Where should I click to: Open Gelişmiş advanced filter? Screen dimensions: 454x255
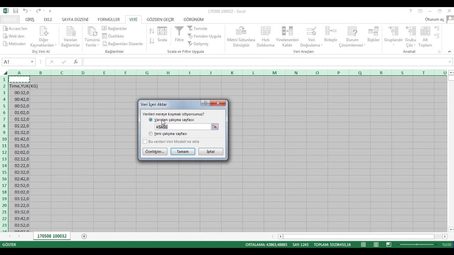[x=198, y=44]
